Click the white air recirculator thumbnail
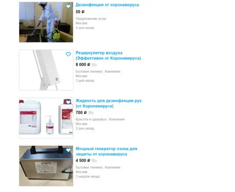235x192 pixels. coord(46,70)
